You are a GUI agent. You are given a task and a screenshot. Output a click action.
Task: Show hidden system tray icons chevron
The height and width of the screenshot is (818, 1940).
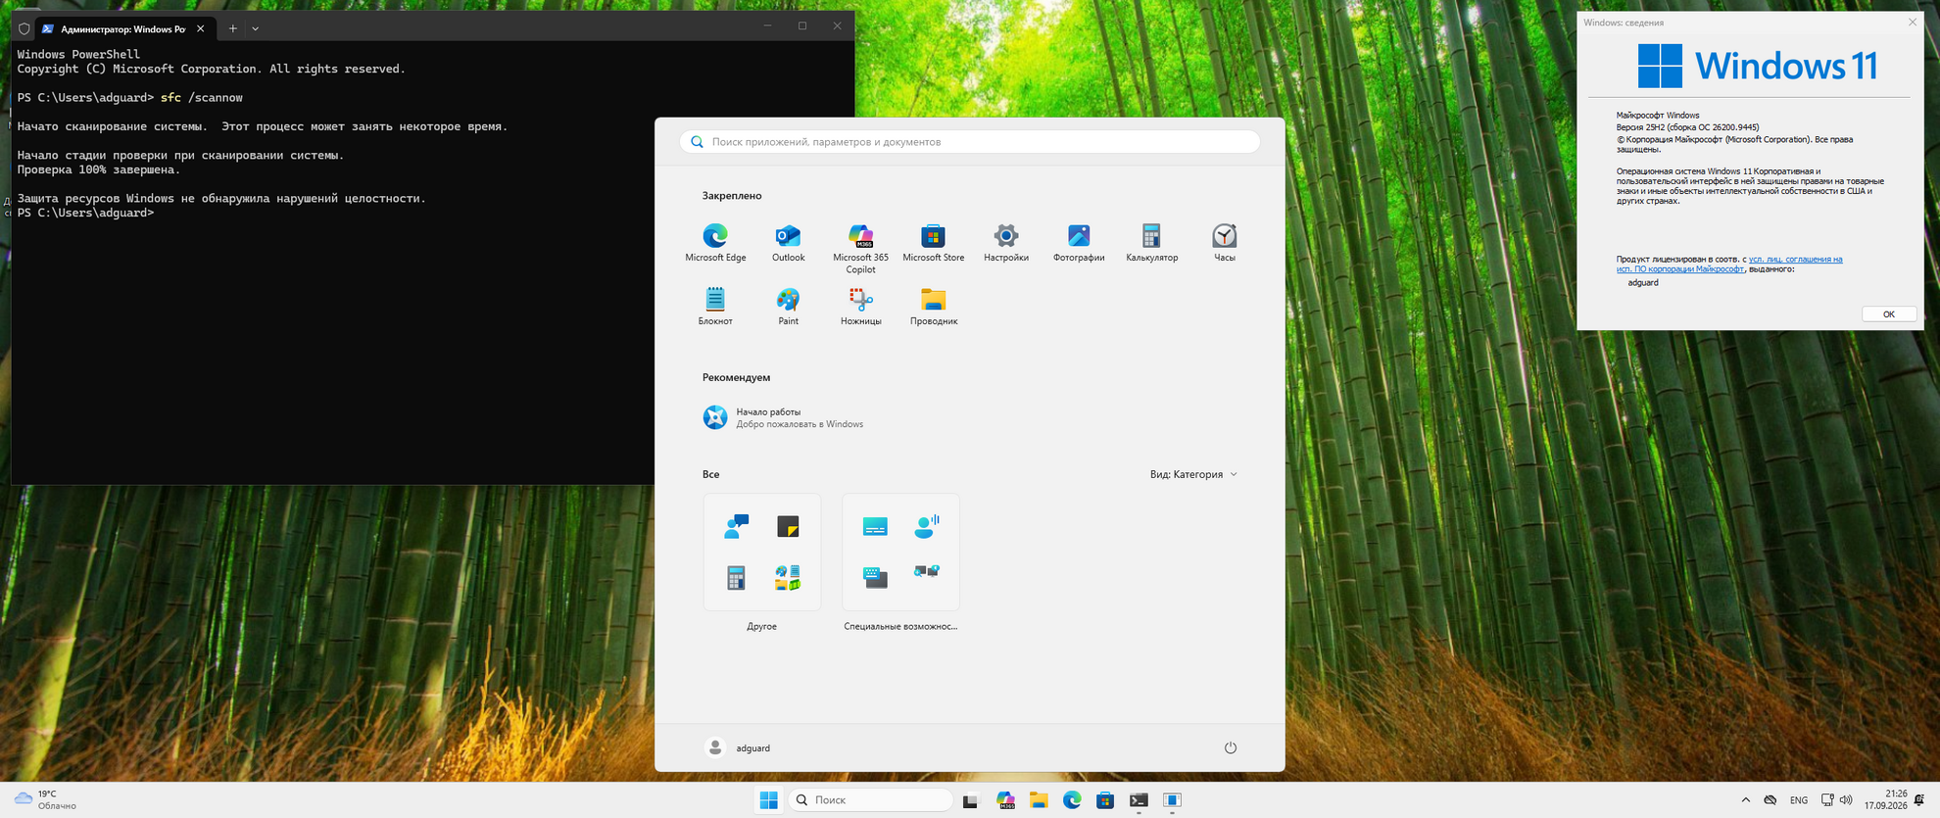(1745, 800)
